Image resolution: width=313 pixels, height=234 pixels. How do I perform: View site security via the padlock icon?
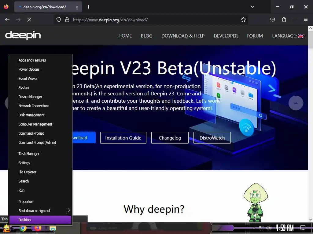[x=67, y=20]
